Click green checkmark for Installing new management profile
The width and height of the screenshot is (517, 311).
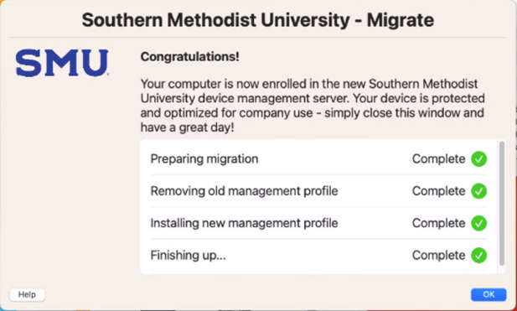point(478,223)
